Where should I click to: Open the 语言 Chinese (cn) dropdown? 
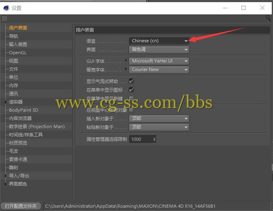159,41
